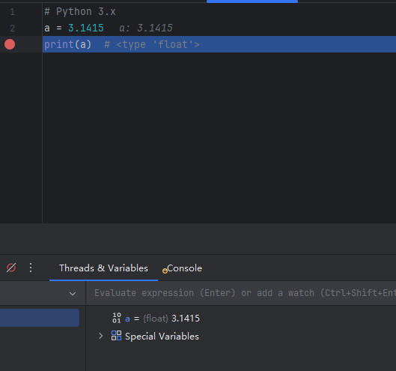Remove the red breakpoint on print line
This screenshot has height=371, width=396.
pyautogui.click(x=10, y=44)
